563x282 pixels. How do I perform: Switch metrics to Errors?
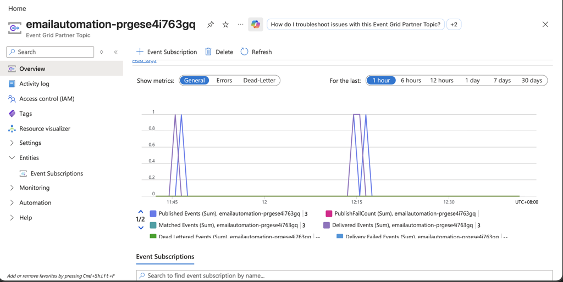coord(224,81)
